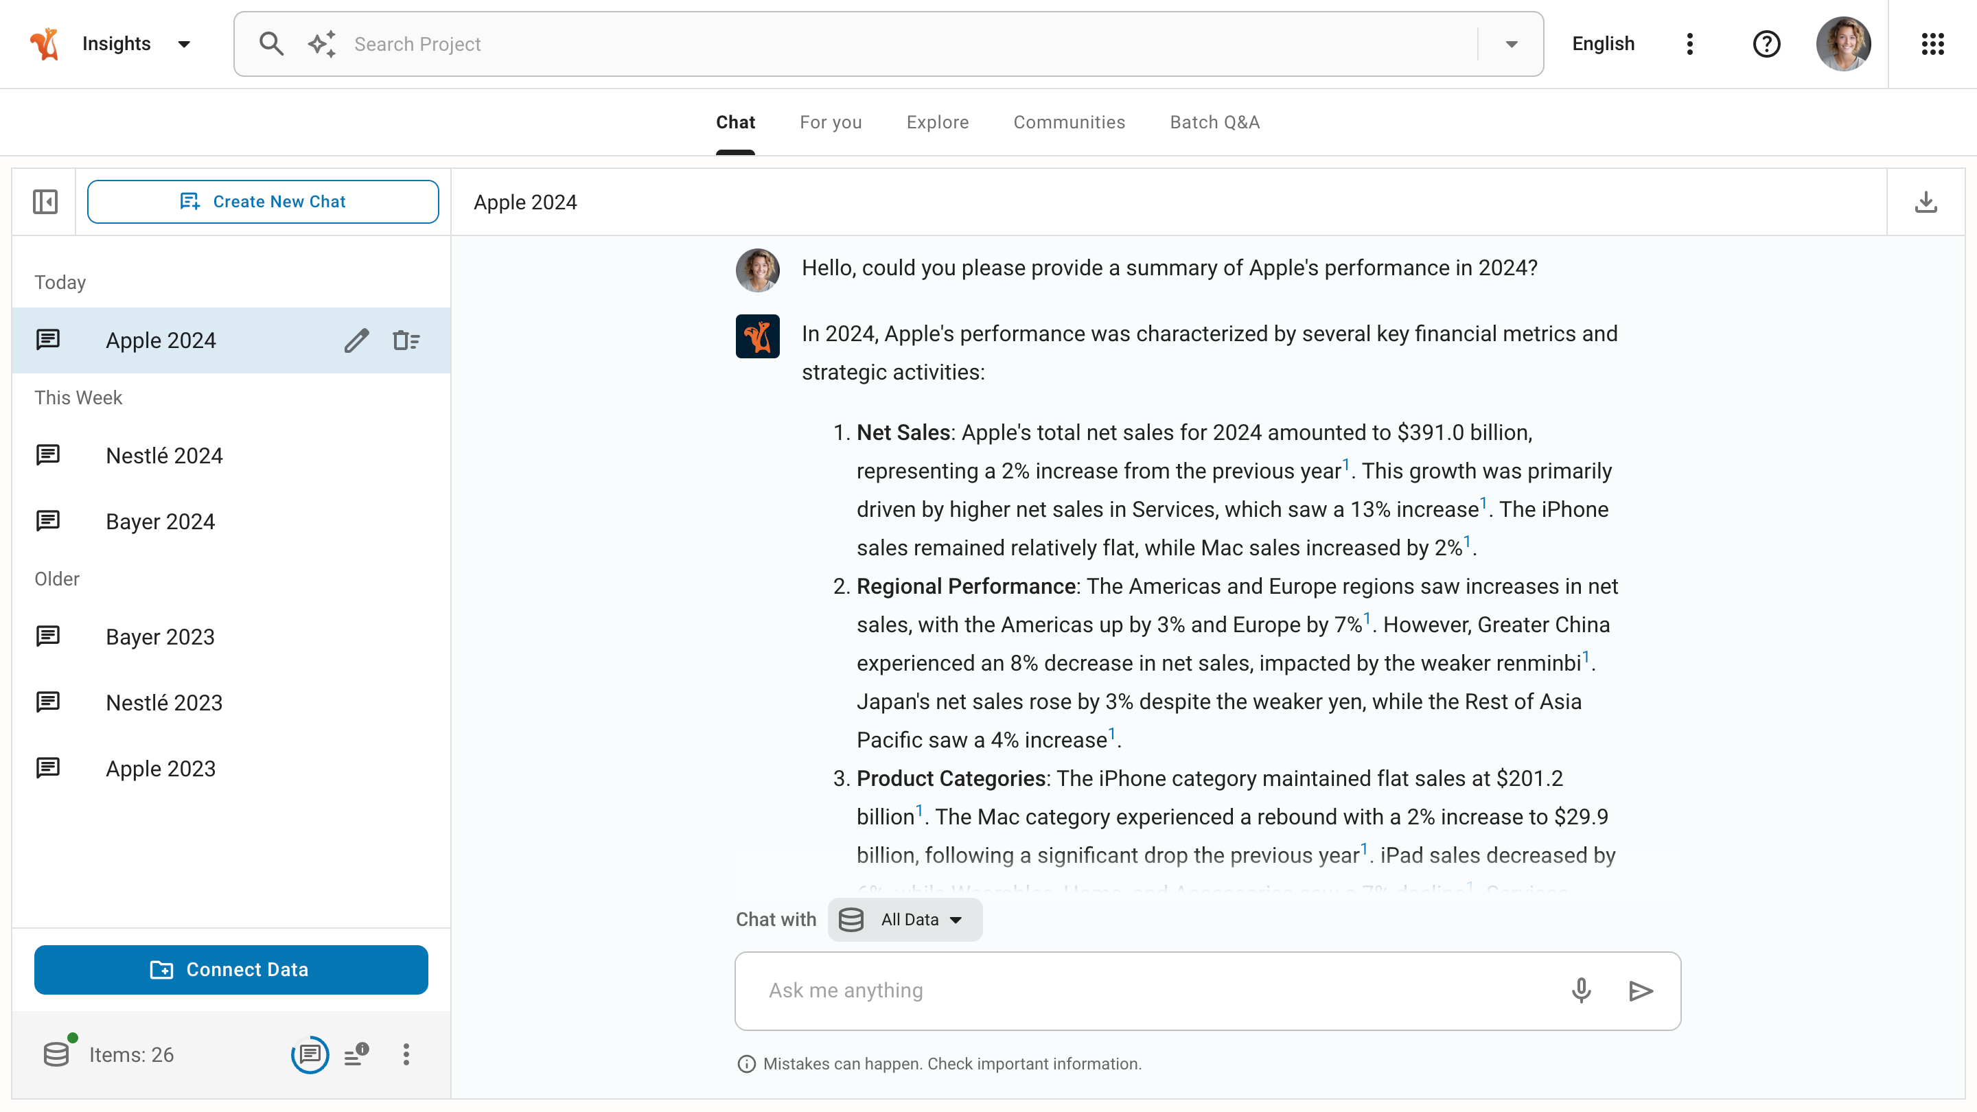This screenshot has height=1112, width=1977.
Task: Switch to the Batch Q&A tab
Action: tap(1214, 122)
